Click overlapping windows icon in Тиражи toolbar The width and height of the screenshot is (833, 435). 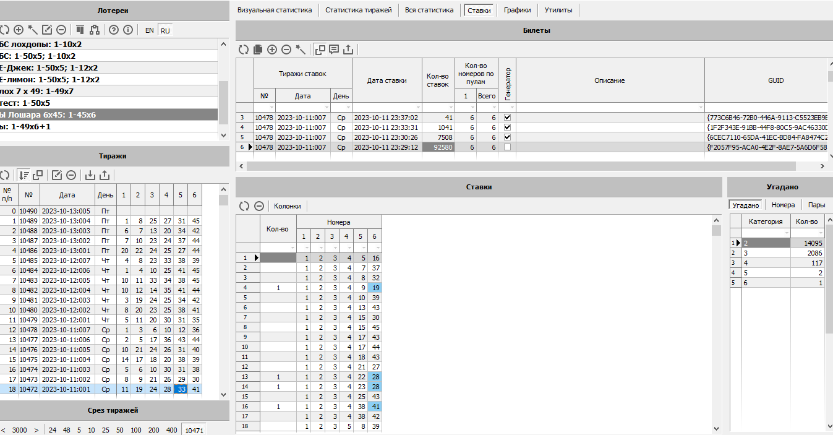point(38,175)
